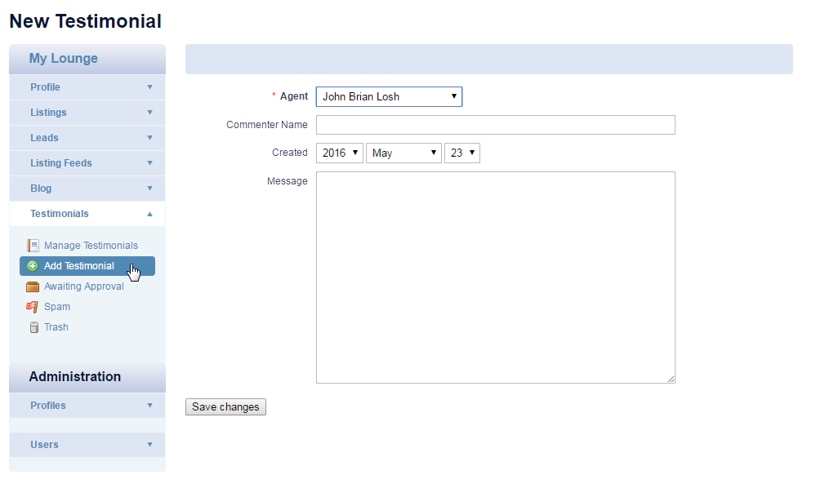Click the Manage Testimonials notebook icon
This screenshot has width=816, height=484.
(33, 246)
